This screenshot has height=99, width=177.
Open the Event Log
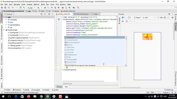[169, 90]
